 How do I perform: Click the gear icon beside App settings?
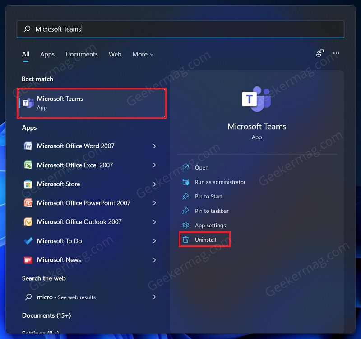tap(185, 225)
